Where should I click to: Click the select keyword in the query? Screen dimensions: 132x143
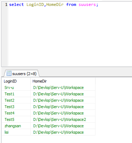(16, 5)
